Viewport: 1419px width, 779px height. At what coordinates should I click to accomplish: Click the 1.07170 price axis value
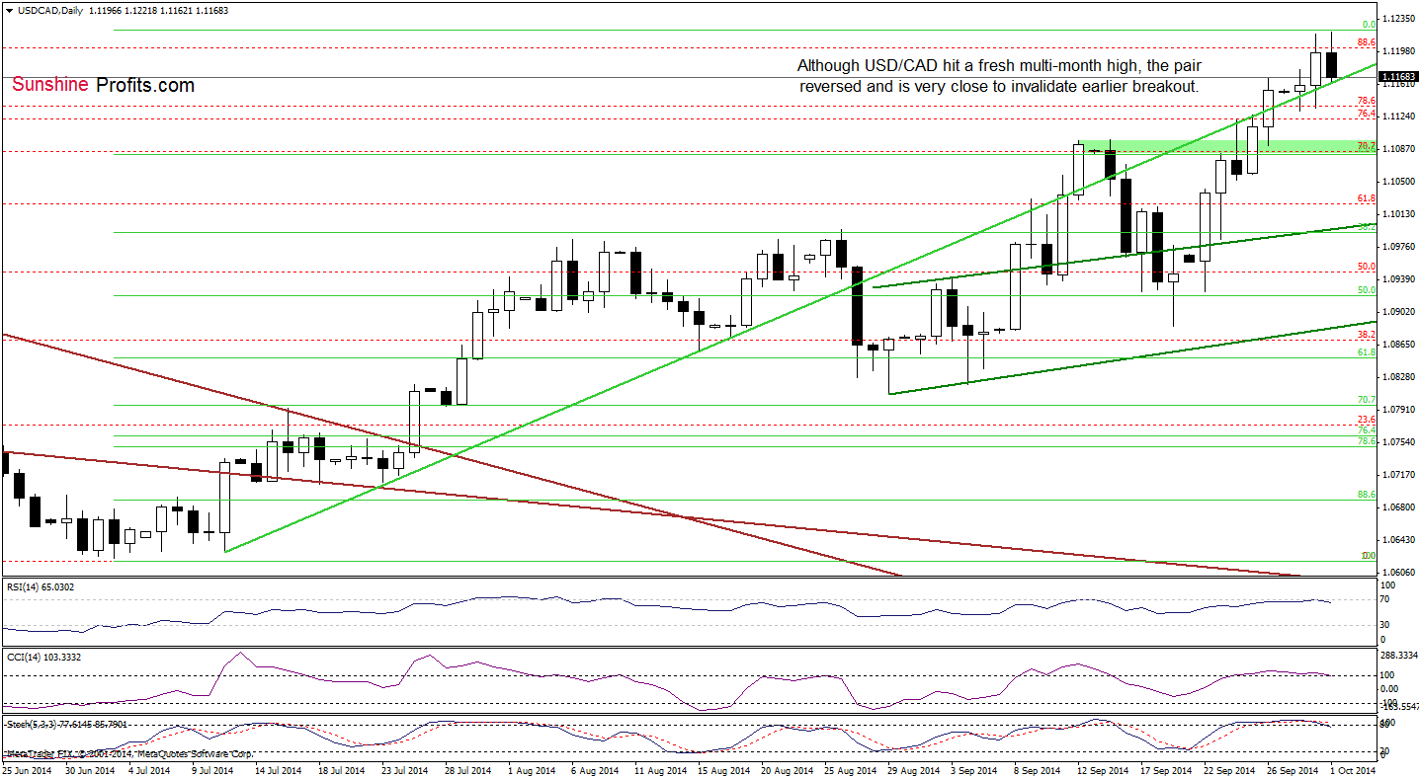(x=1398, y=474)
